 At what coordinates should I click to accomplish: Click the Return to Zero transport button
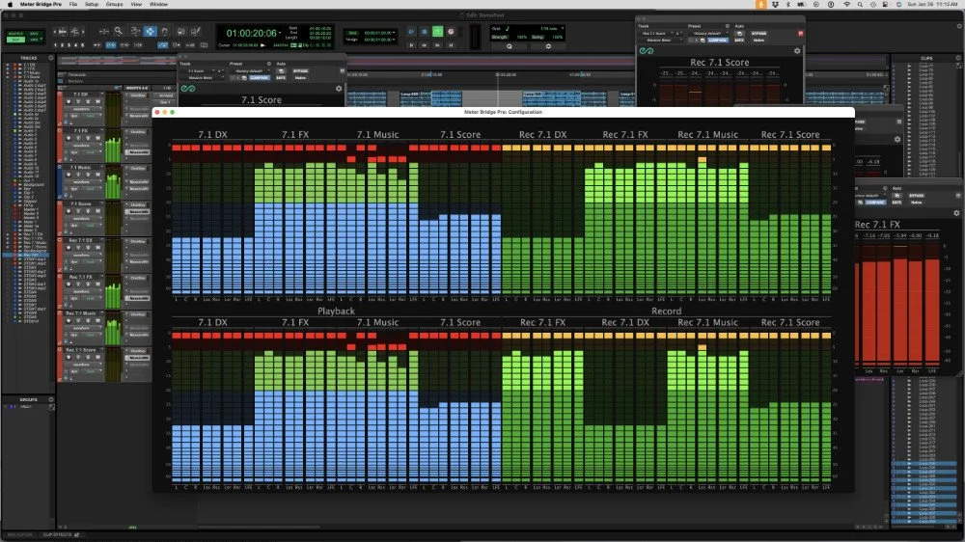411,45
